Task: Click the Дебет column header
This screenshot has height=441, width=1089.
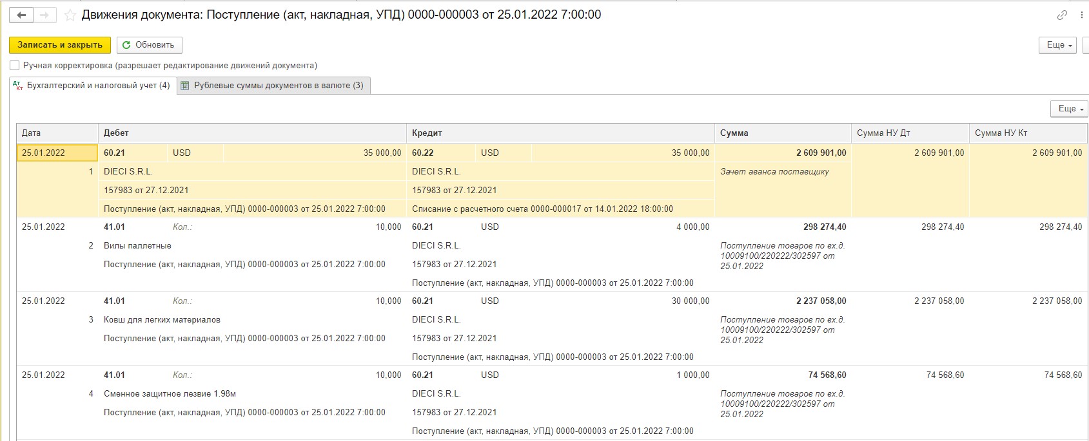Action: (x=251, y=133)
